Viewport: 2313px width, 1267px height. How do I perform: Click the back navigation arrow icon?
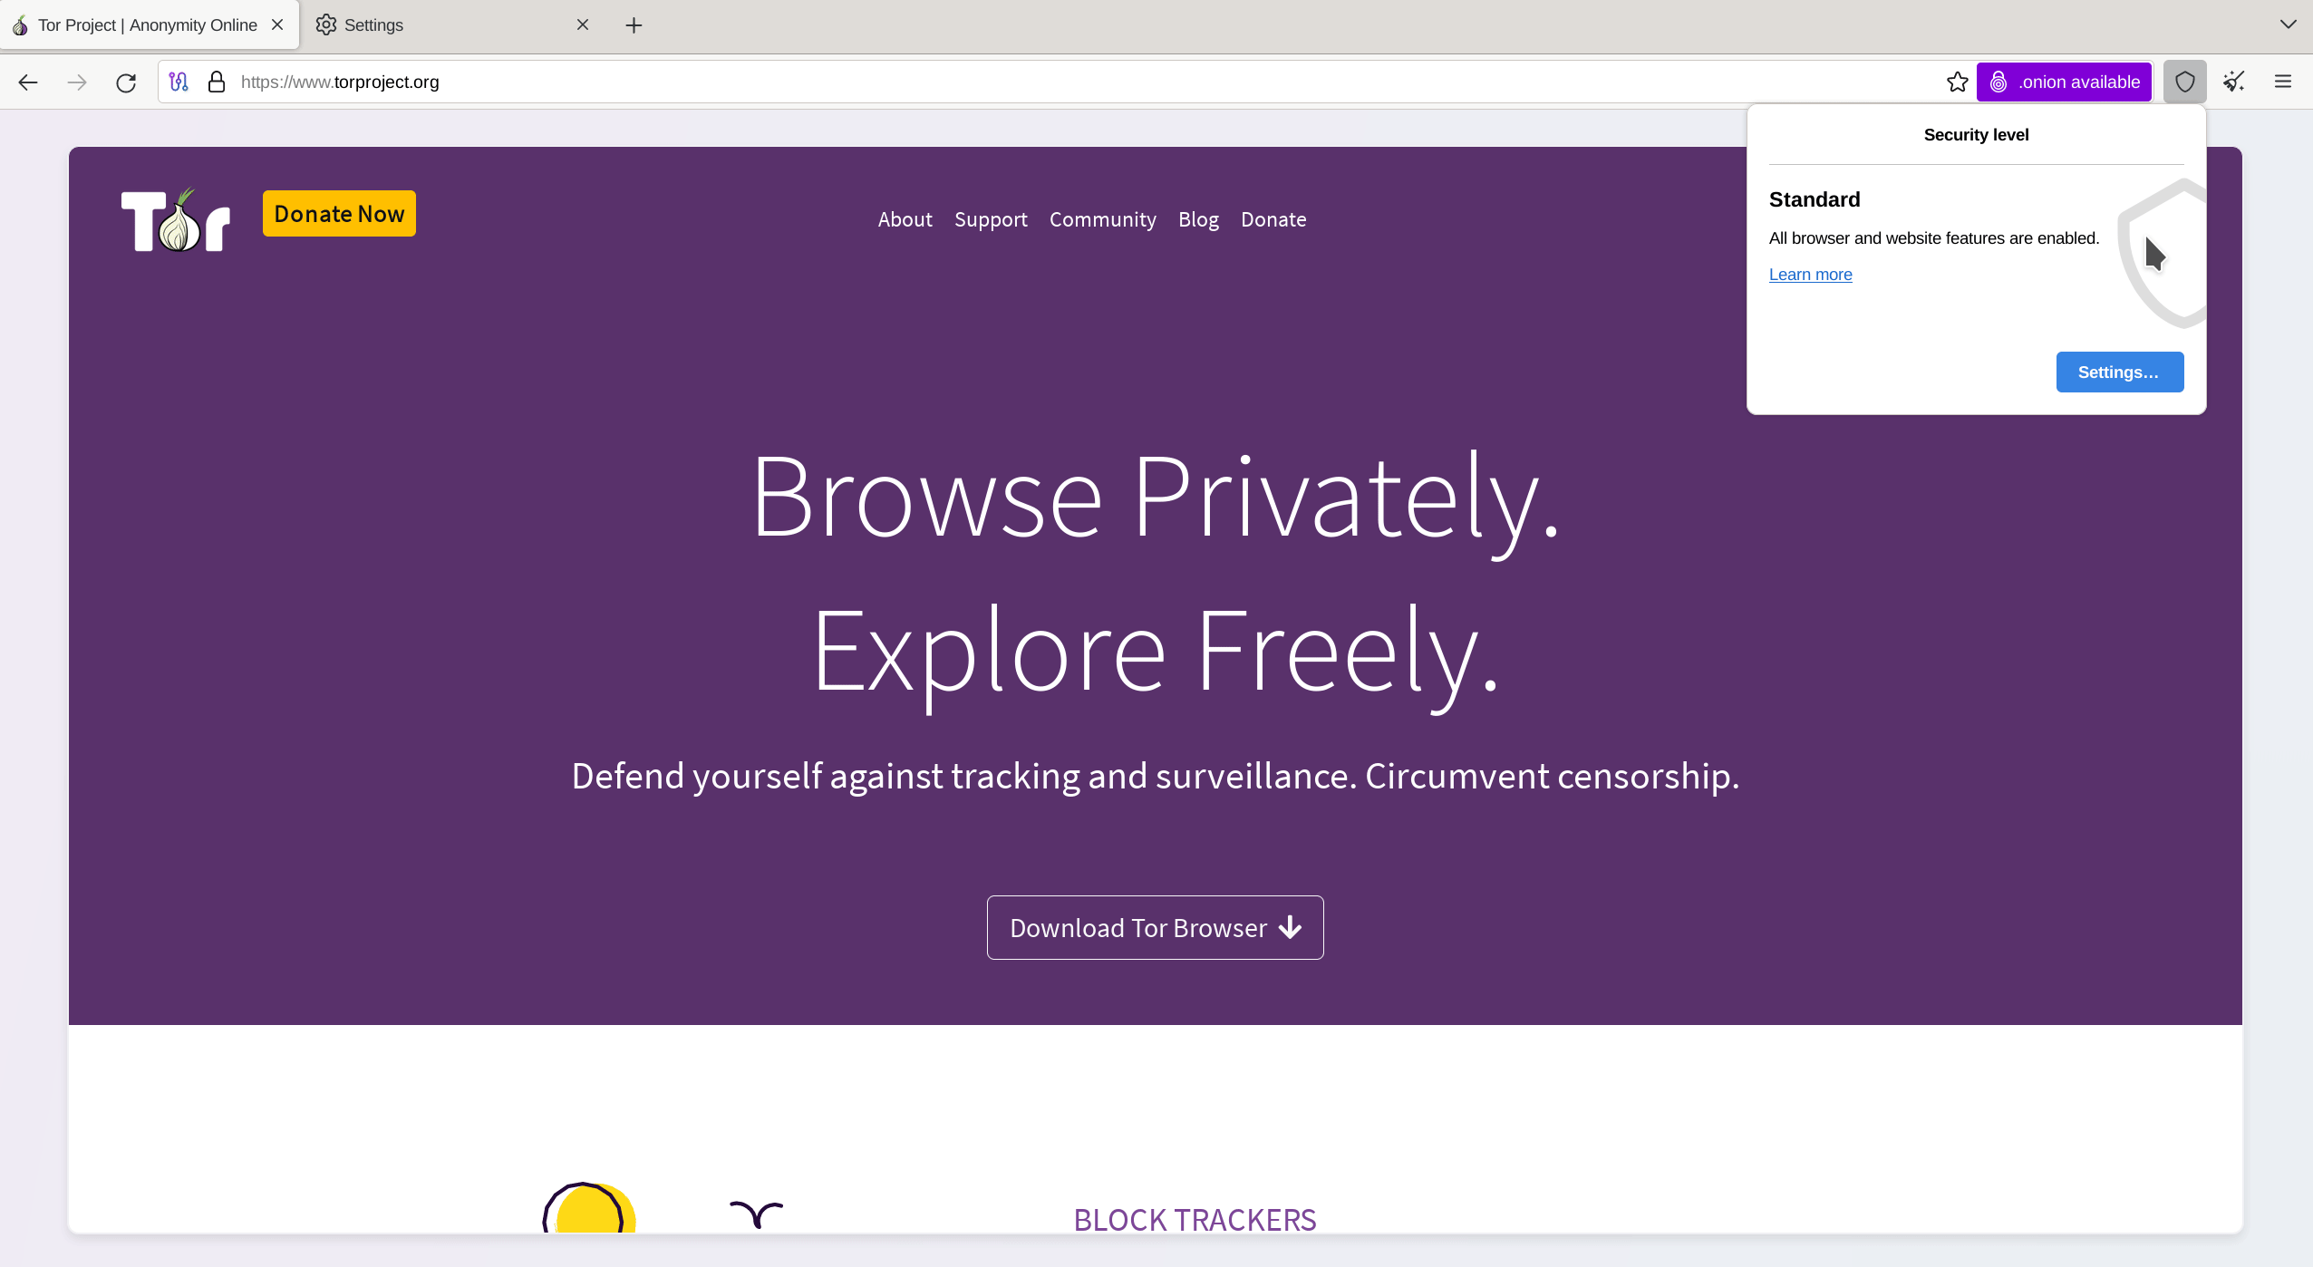28,82
